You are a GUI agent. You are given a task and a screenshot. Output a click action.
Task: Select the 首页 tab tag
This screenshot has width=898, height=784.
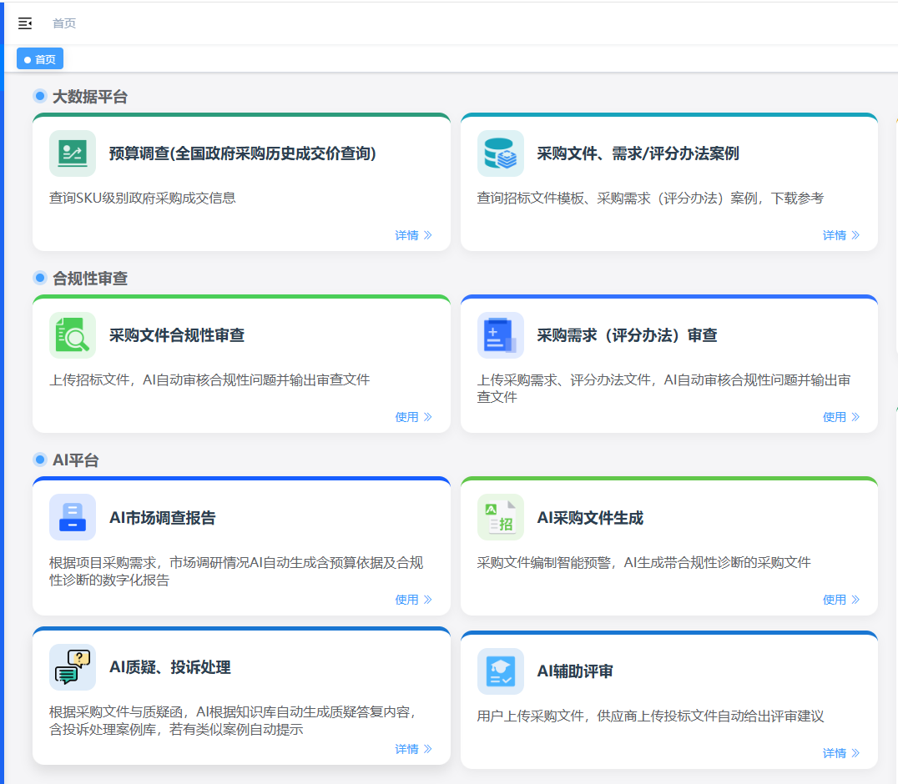[40, 59]
